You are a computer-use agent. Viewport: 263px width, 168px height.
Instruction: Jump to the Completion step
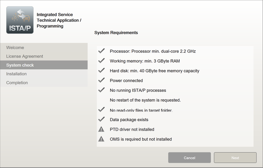coord(17,83)
